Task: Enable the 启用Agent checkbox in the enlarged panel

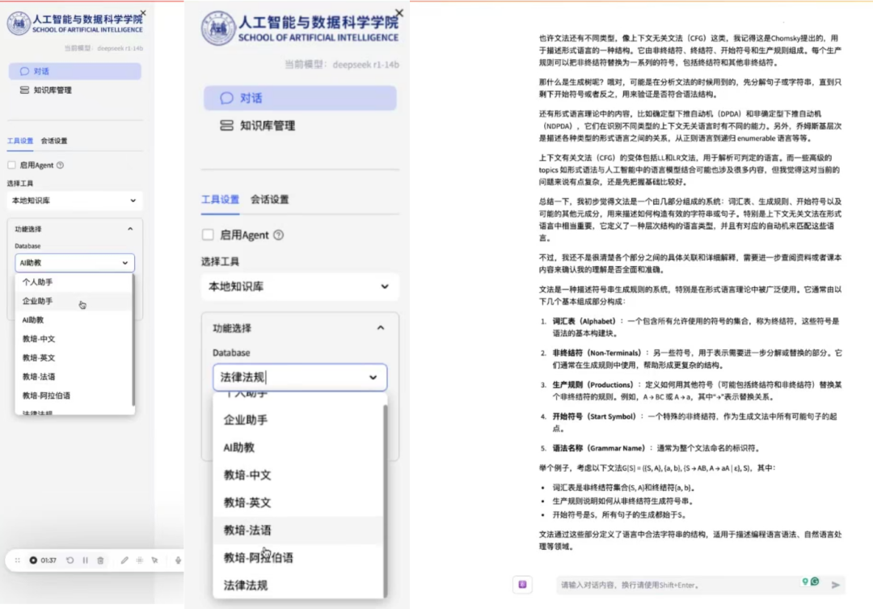Action: click(208, 235)
